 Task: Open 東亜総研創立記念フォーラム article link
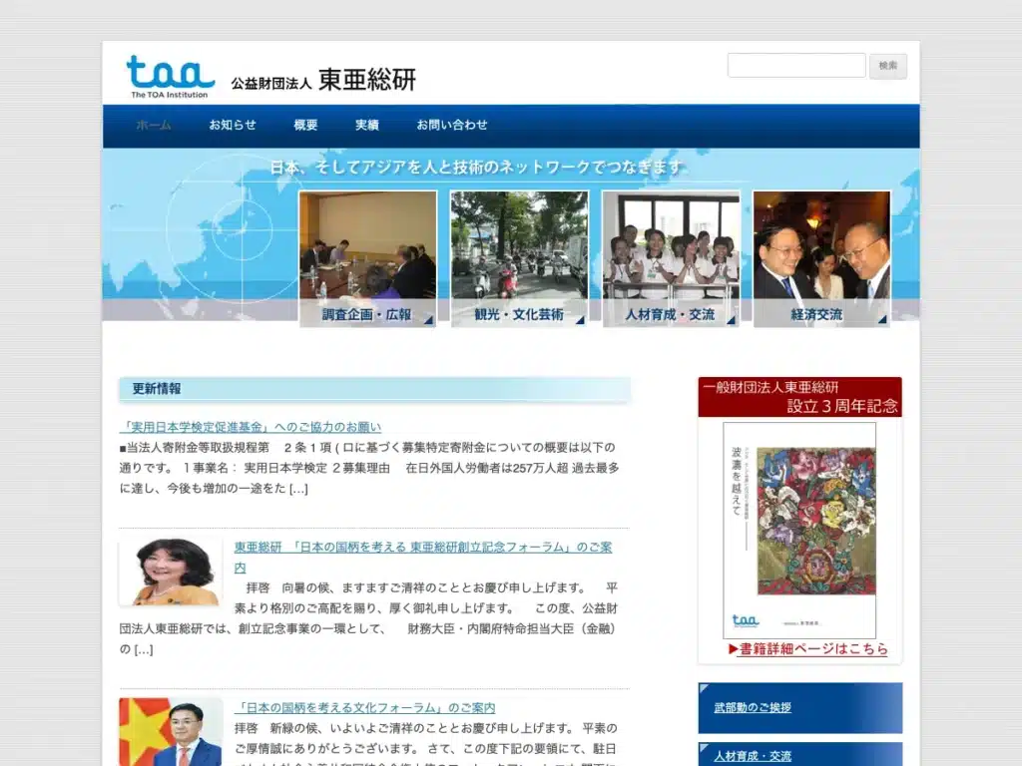pos(423,557)
